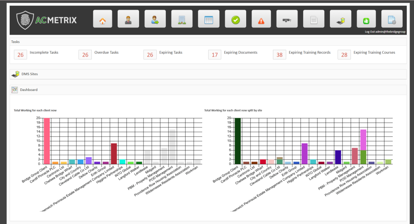Click the 17 count beside Expiring Documents

click(x=215, y=55)
